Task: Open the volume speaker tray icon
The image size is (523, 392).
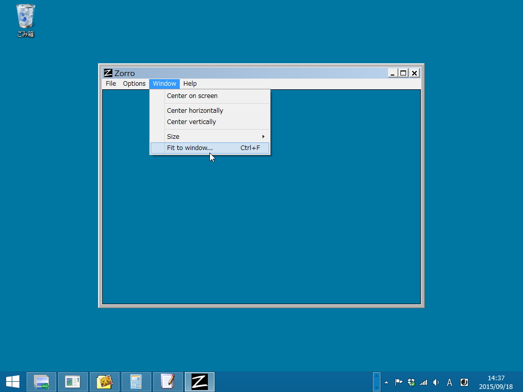Action: 436,382
